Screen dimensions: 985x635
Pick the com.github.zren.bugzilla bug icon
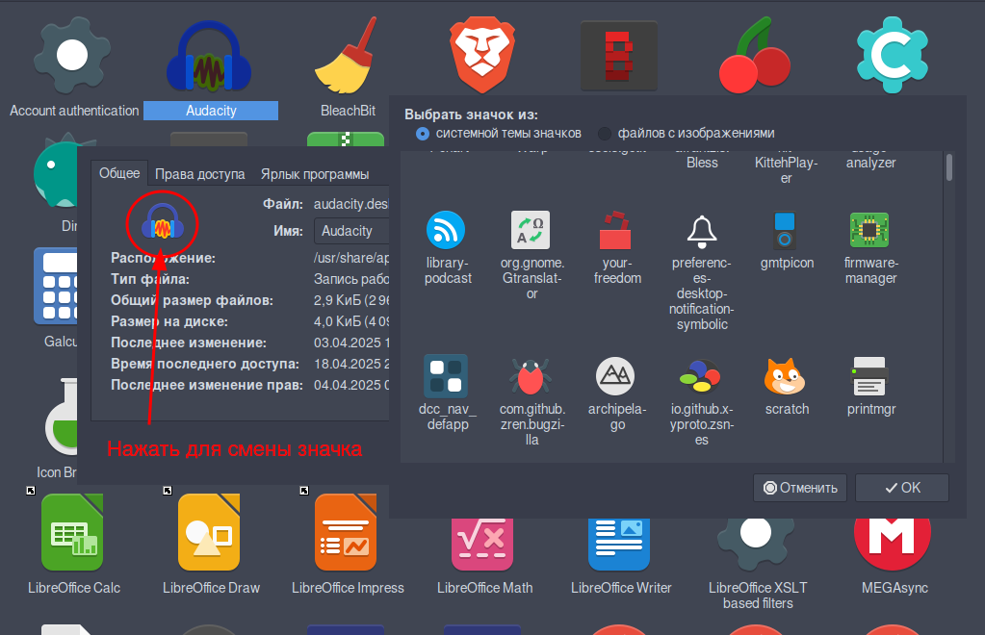click(531, 376)
